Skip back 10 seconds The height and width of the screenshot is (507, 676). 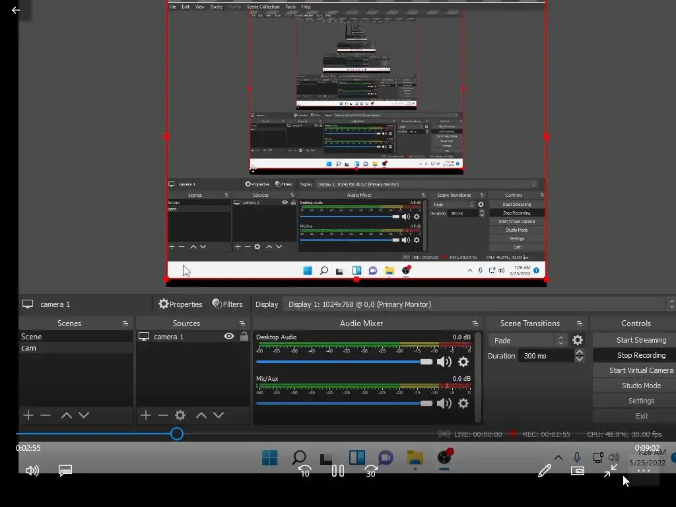click(304, 471)
